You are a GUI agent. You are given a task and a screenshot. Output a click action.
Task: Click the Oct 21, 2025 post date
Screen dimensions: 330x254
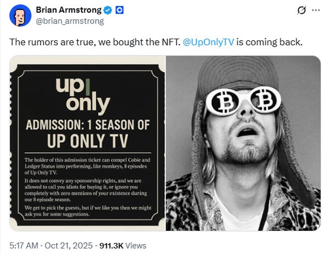click(68, 245)
